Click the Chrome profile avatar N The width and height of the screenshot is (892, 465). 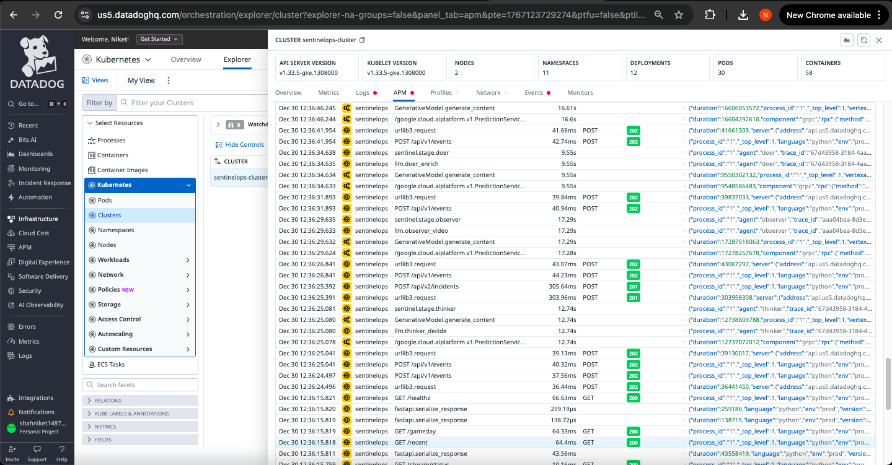[766, 15]
